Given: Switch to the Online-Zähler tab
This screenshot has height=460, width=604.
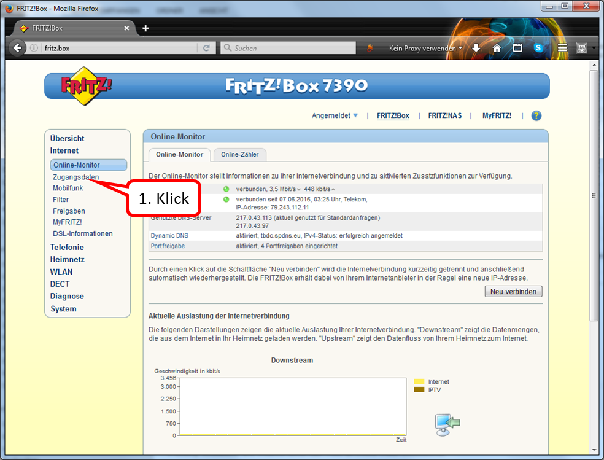Looking at the screenshot, I should coord(239,155).
